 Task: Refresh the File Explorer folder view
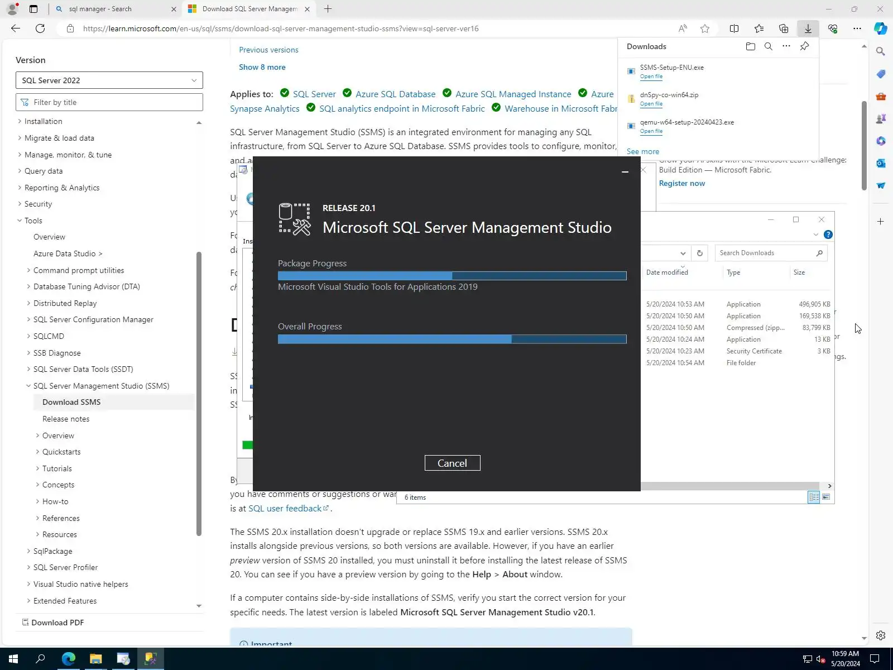[x=700, y=253]
